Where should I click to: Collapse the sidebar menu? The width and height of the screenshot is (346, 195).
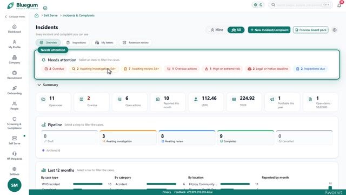coord(15,17)
